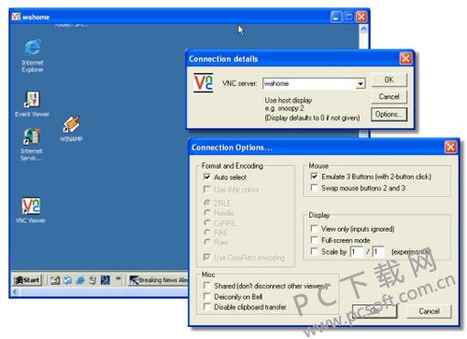Open Breaking News Alert taskbar item

[x=158, y=280]
